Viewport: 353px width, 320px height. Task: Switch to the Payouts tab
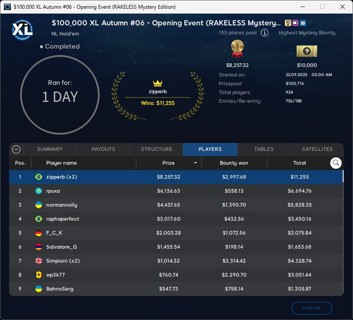103,149
